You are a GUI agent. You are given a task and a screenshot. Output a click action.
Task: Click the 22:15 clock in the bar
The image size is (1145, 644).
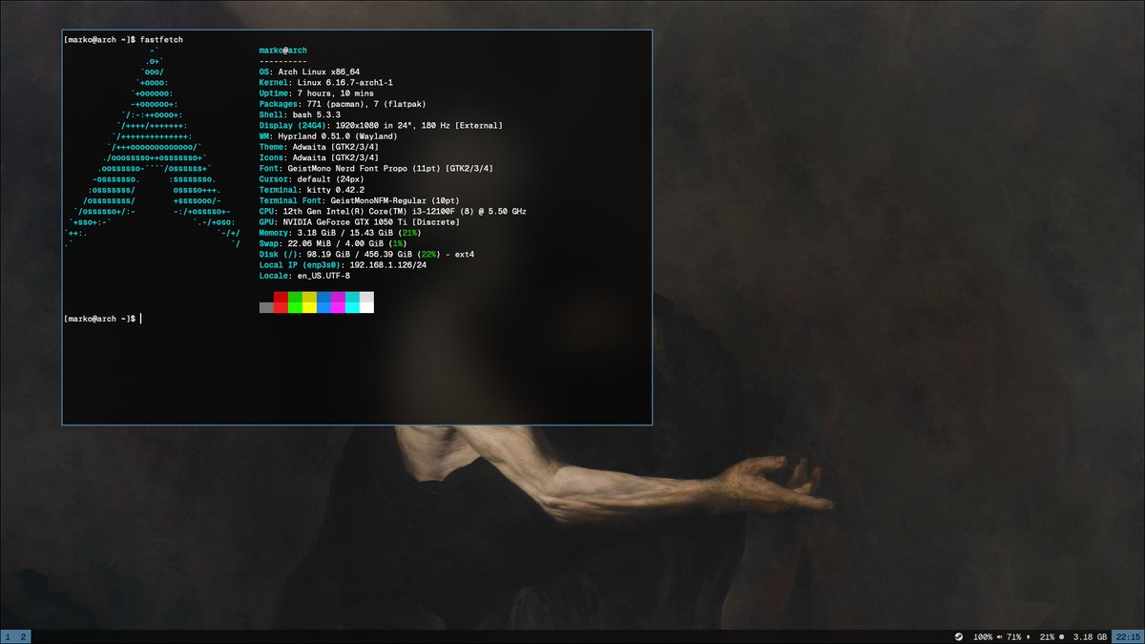1128,636
